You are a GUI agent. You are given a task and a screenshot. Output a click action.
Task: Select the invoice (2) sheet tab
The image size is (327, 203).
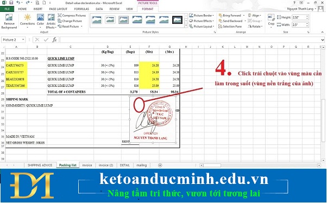[x=106, y=165]
